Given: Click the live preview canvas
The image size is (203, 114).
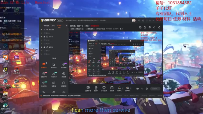Looking at the screenshot, I should (115, 58).
